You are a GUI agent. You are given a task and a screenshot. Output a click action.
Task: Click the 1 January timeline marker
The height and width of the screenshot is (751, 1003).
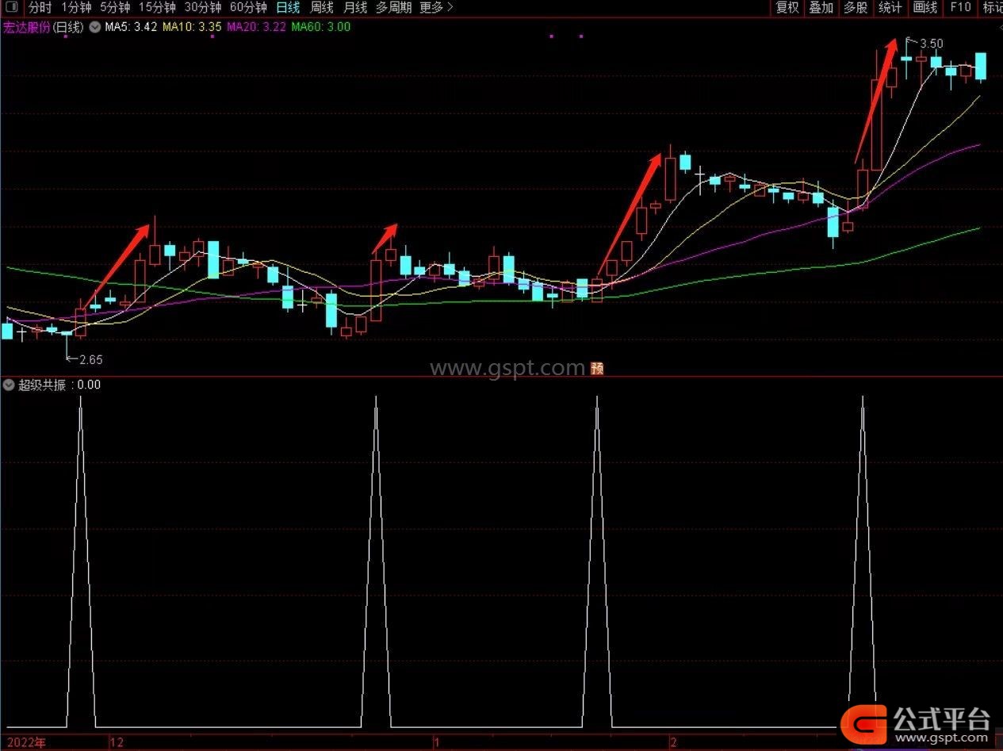[435, 742]
